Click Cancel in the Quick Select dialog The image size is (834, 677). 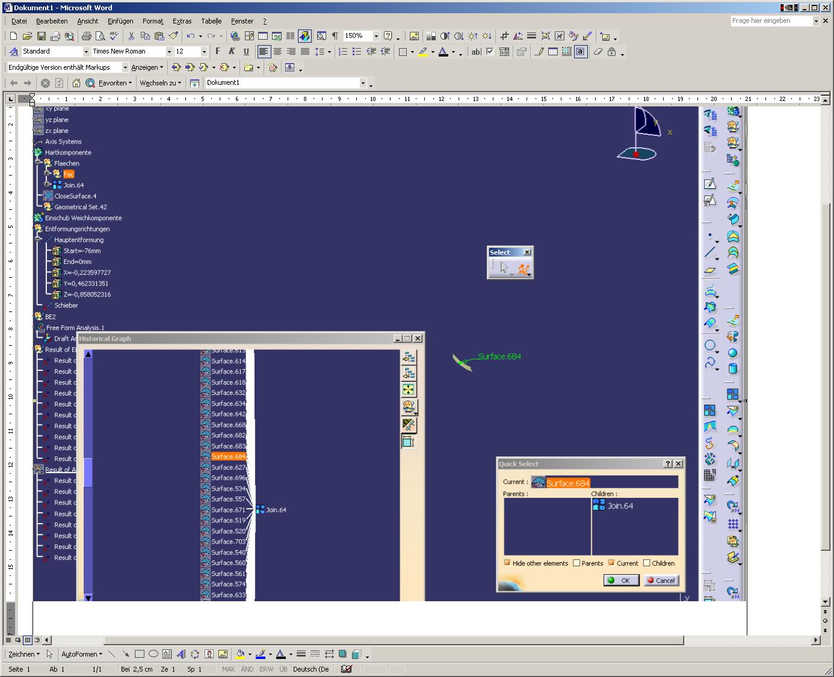point(661,580)
